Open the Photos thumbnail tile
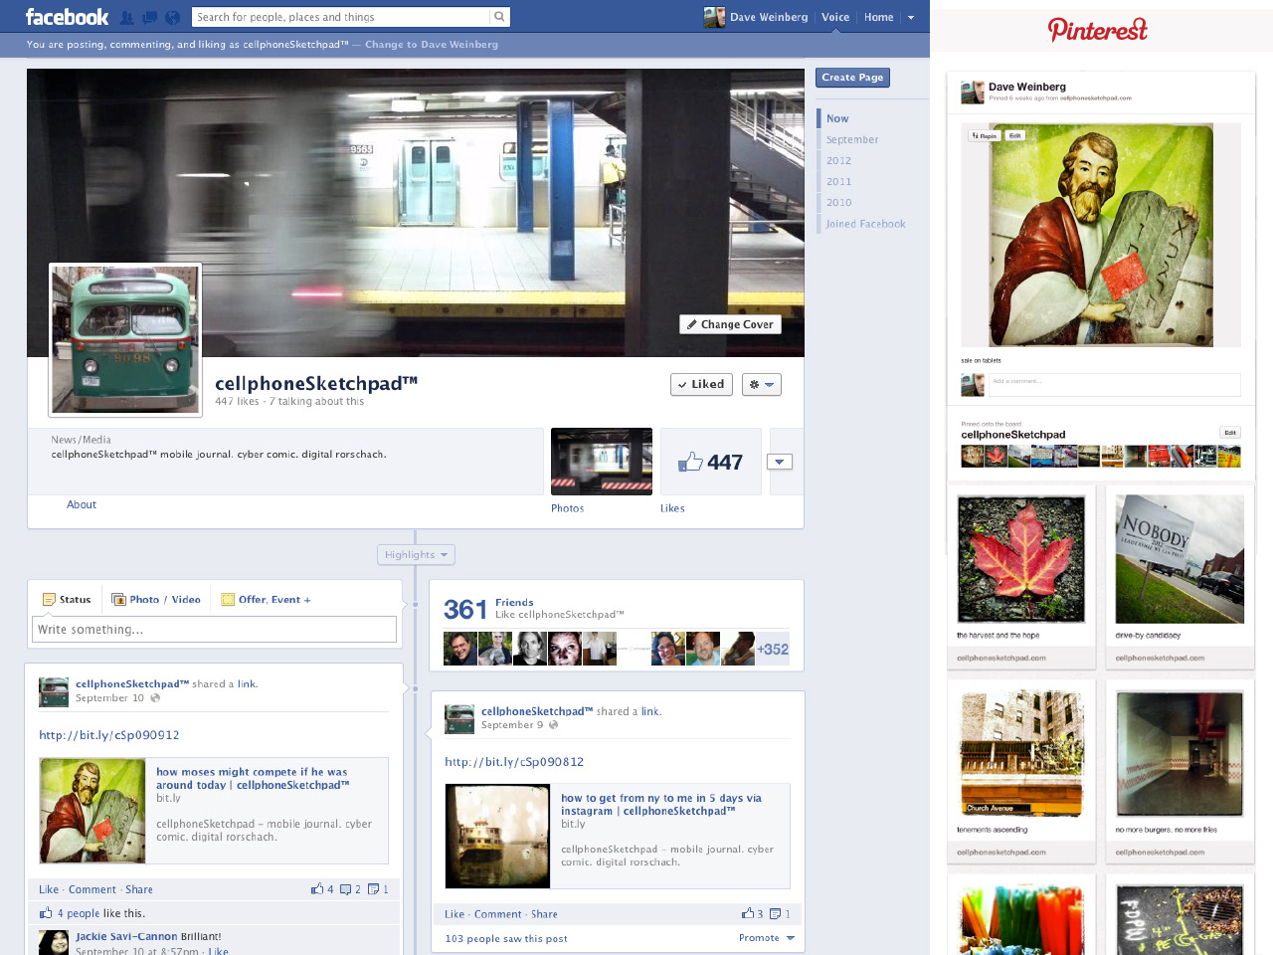1273x955 pixels. 602,462
